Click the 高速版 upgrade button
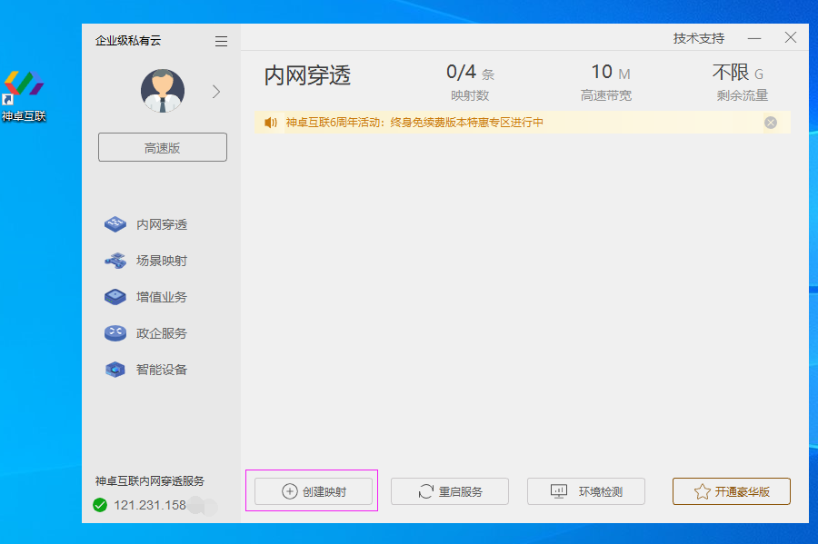Screen dimensions: 818x544 [162, 146]
